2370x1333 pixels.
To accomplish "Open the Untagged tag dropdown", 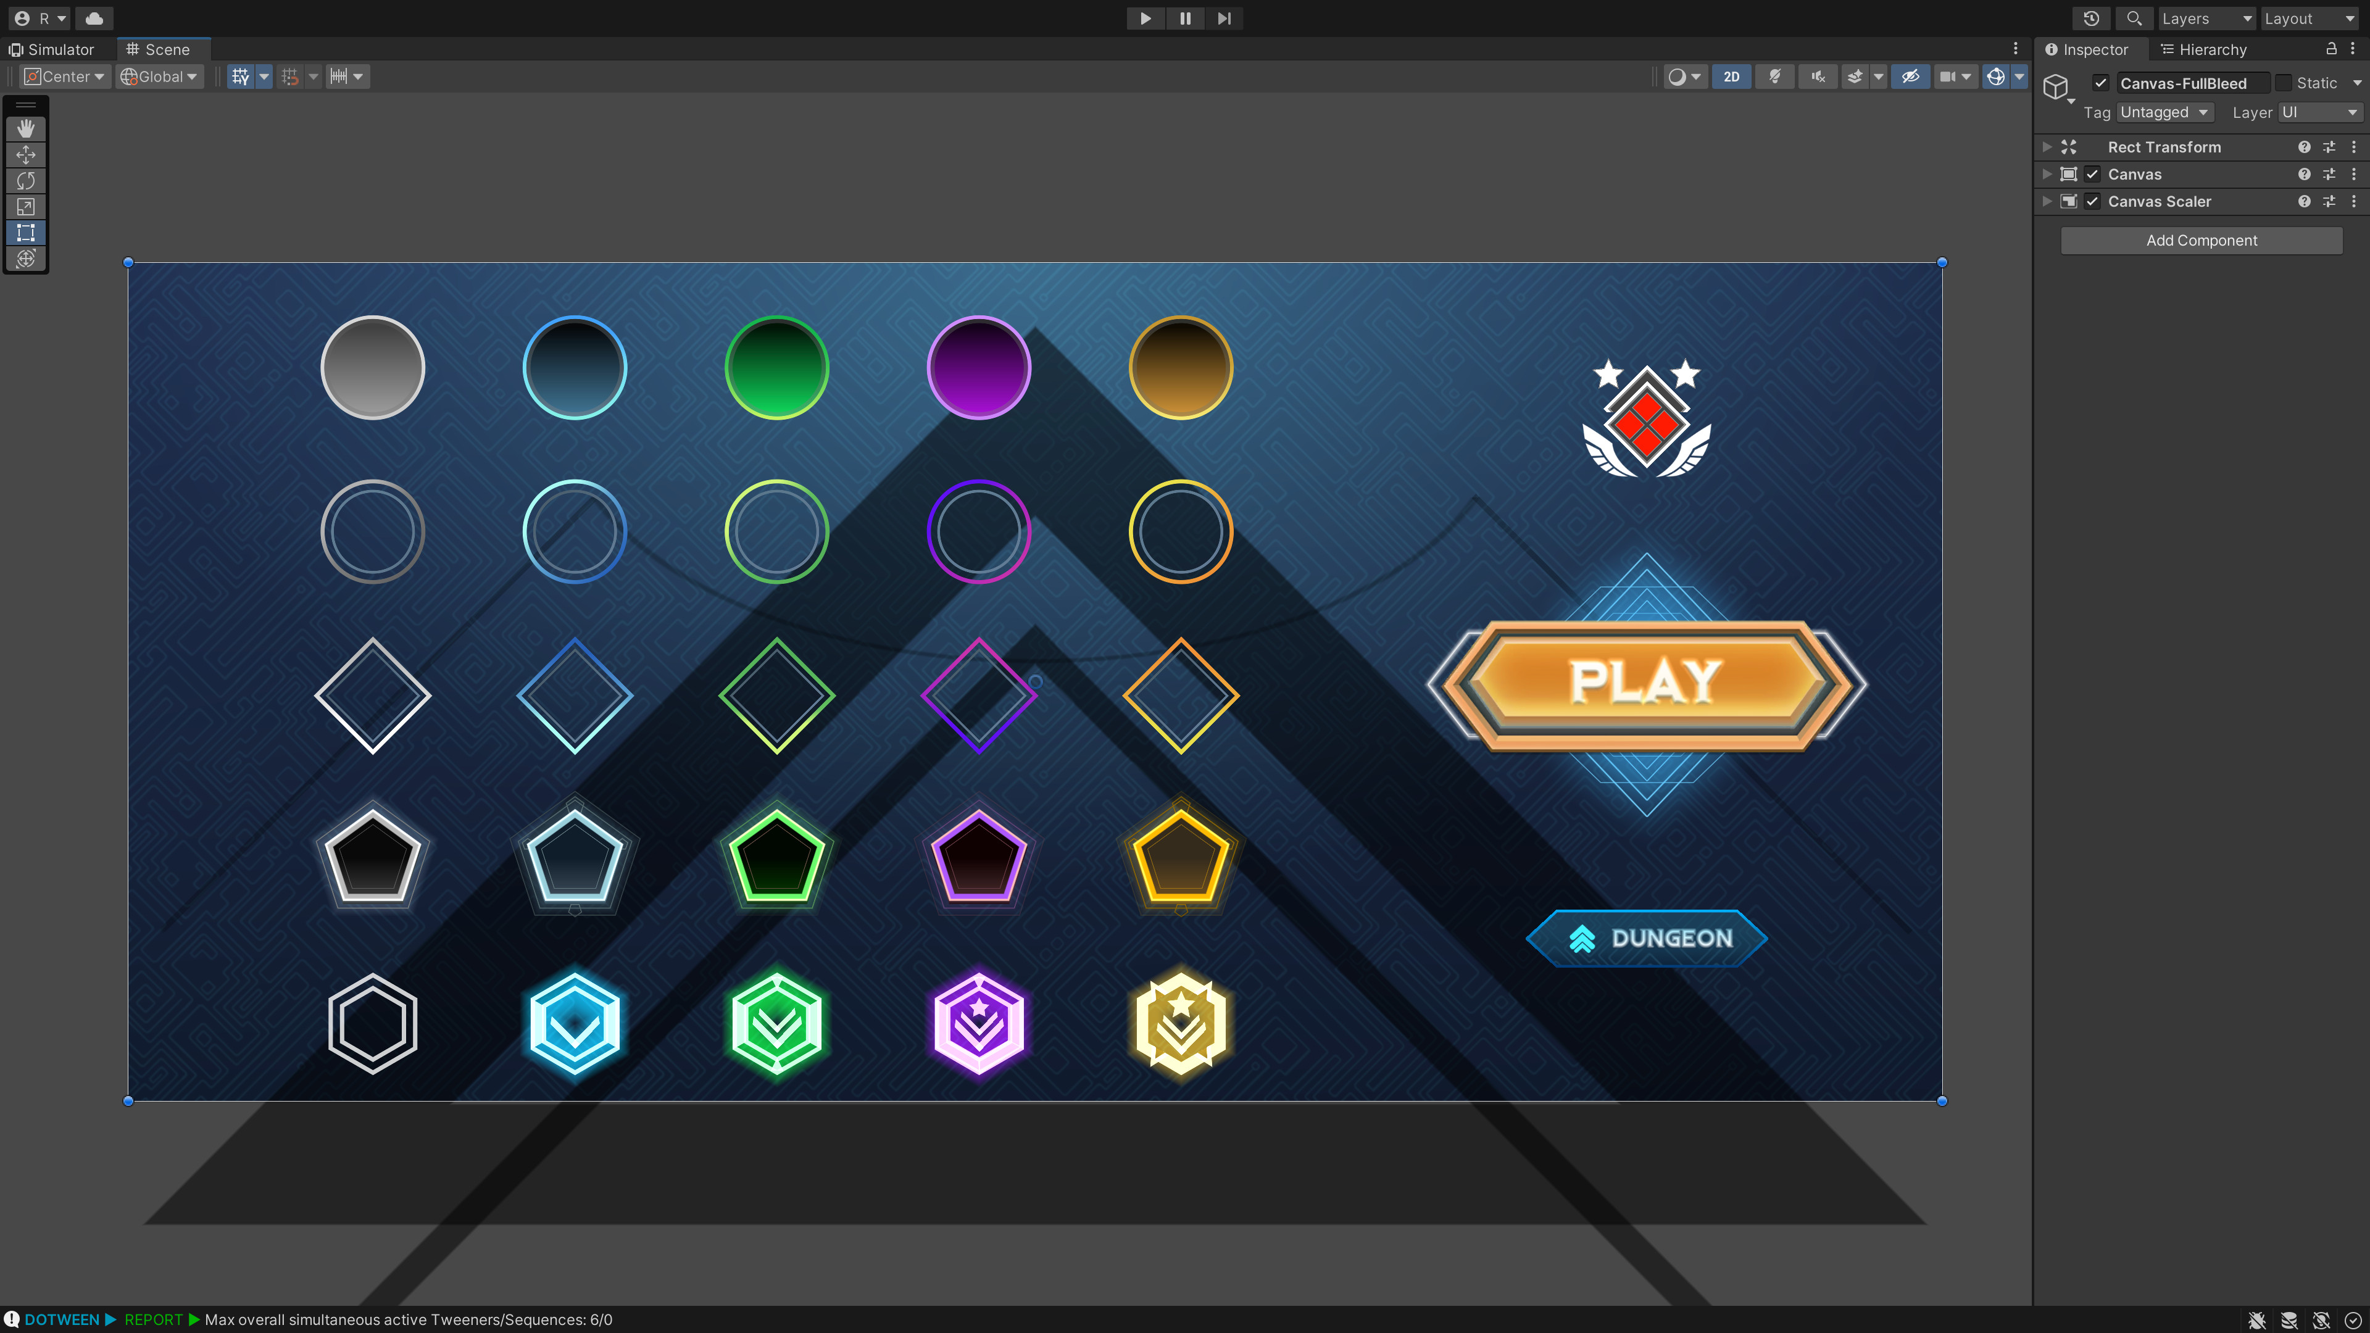I will [2165, 112].
